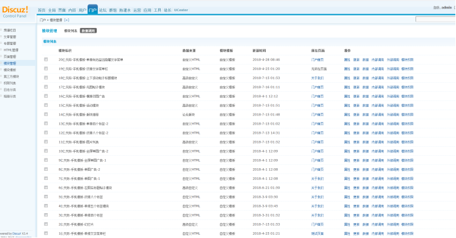The width and height of the screenshot is (456, 238).
Task: Switch to the 模块列表 sub-tab
Action: 71,31
